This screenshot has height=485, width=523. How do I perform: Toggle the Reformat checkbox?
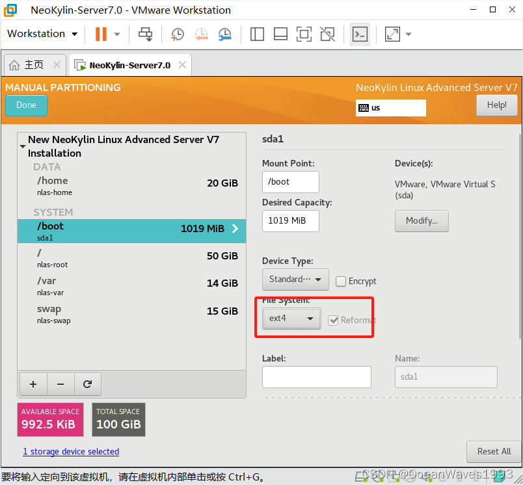[333, 321]
